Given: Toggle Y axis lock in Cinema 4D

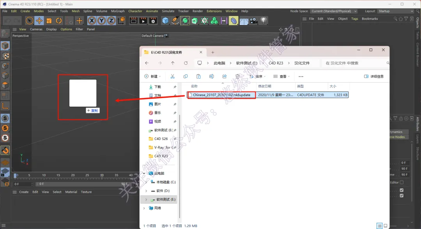Looking at the screenshot, I should (x=101, y=21).
